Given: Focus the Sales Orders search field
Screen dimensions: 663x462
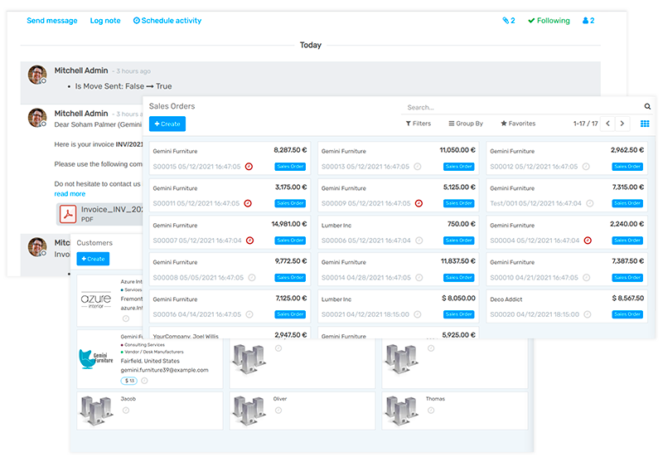Looking at the screenshot, I should coord(522,108).
